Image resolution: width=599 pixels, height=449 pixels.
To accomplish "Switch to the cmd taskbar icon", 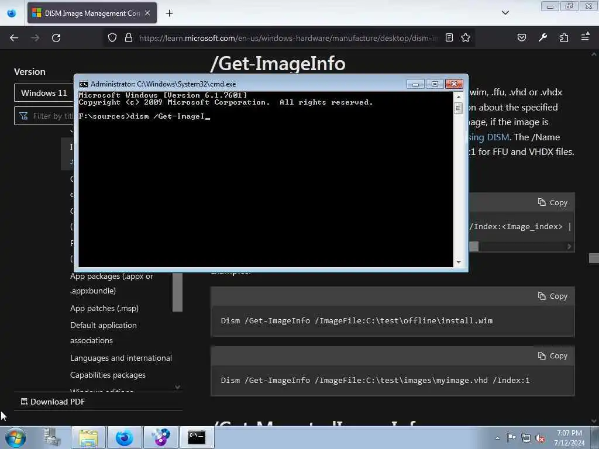I will pyautogui.click(x=197, y=437).
